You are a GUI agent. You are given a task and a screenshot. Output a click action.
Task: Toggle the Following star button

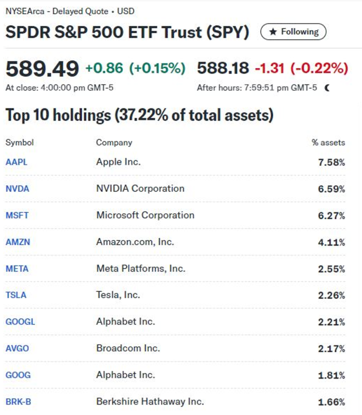(293, 32)
